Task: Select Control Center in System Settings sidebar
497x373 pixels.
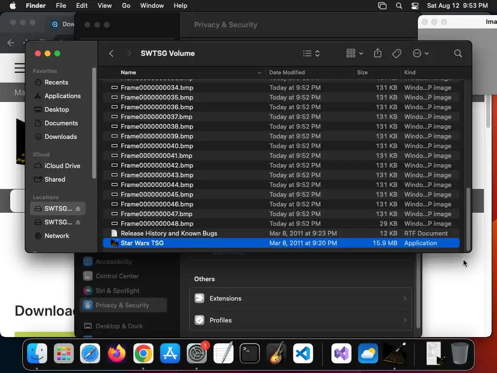Action: tap(117, 276)
